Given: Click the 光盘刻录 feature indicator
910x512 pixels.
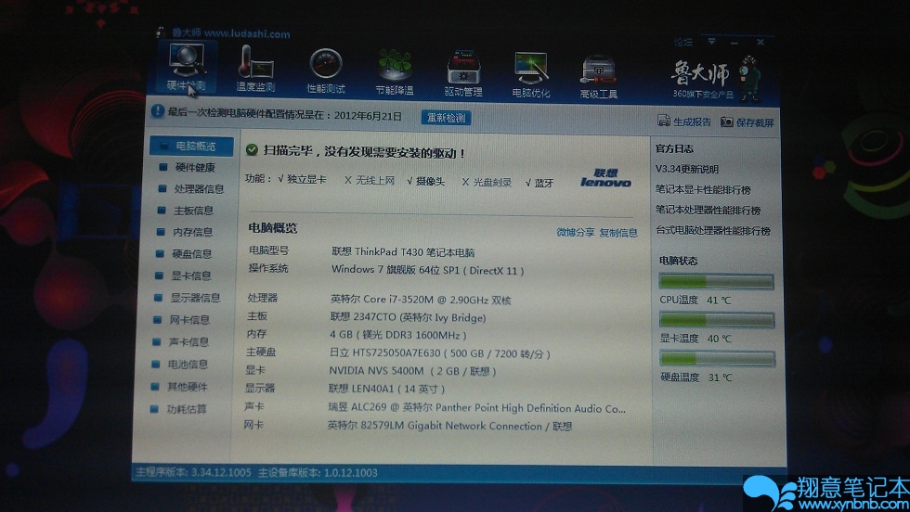Looking at the screenshot, I should [487, 182].
